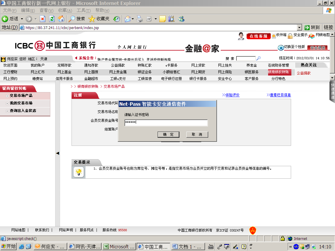The height and width of the screenshot is (251, 335).
Task: Print the page with the printer icon
Action: coord(140,19)
